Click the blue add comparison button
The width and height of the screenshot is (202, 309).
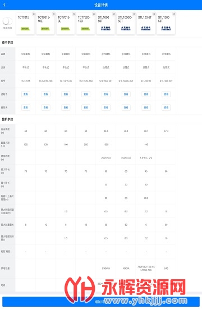[x=101, y=302]
